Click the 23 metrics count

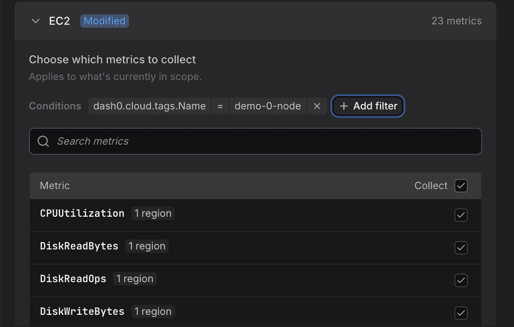456,21
